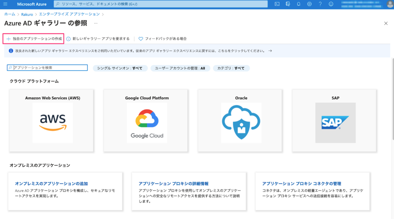Open portal settings gear
This screenshot has width=394, height=219.
click(309, 4)
